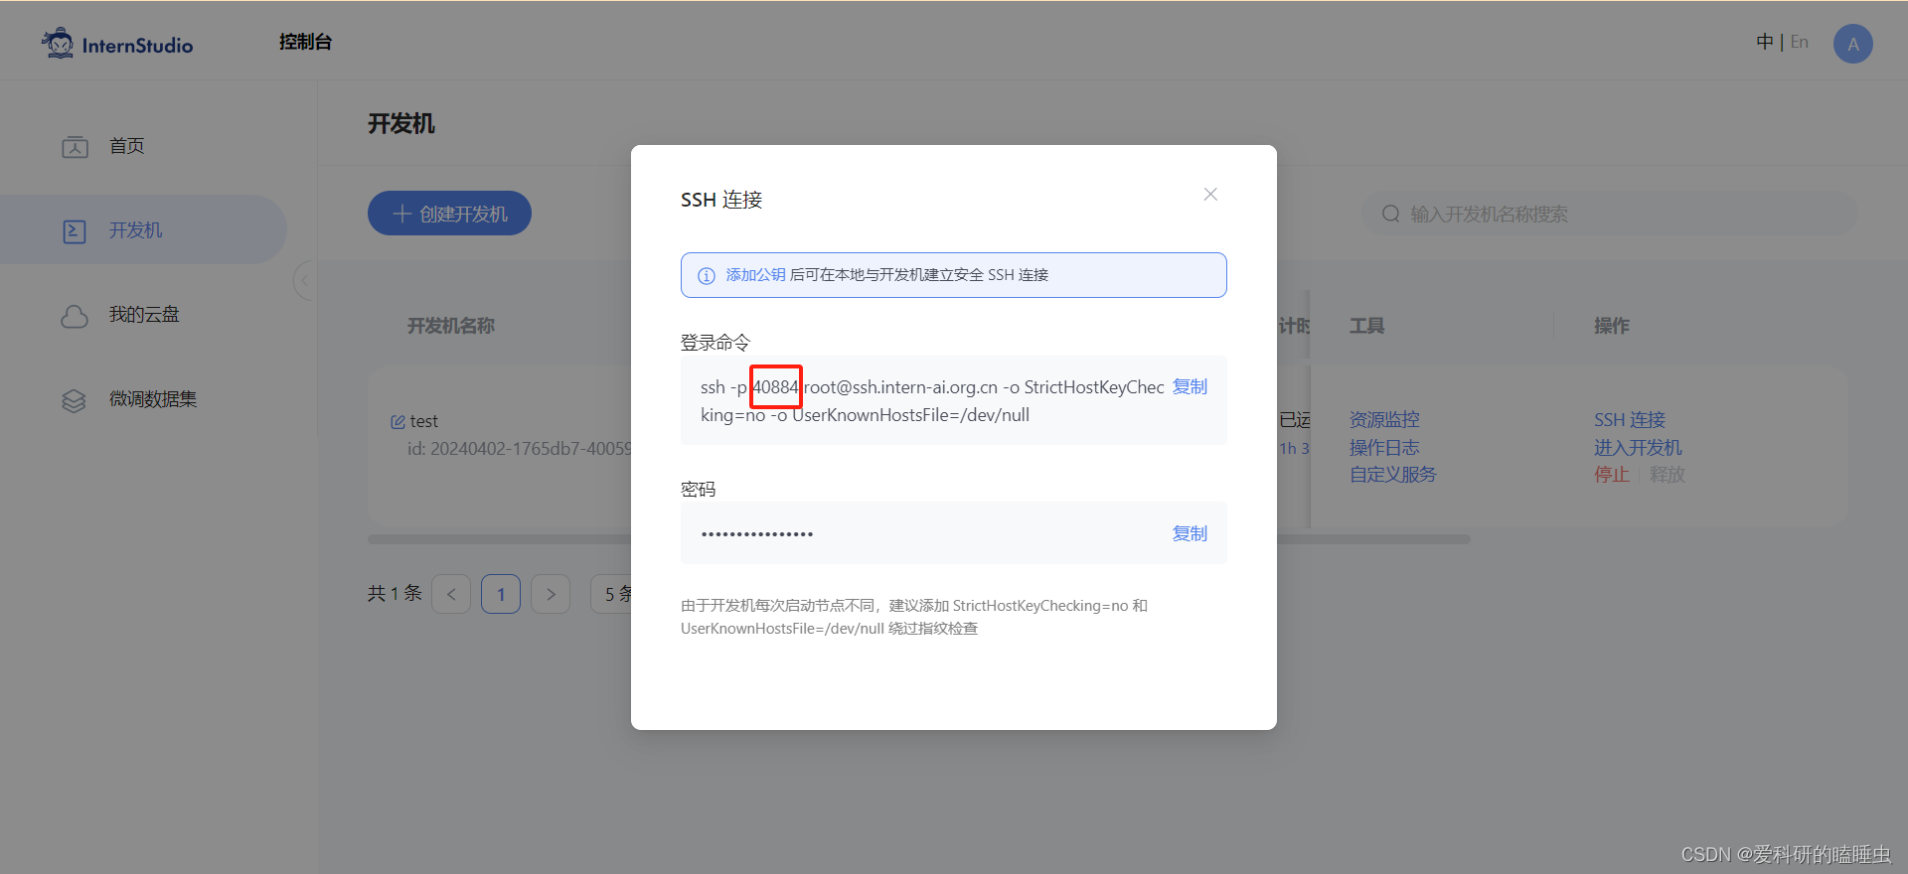Go to 首页 in the sidebar
The height and width of the screenshot is (874, 1908).
tap(127, 146)
